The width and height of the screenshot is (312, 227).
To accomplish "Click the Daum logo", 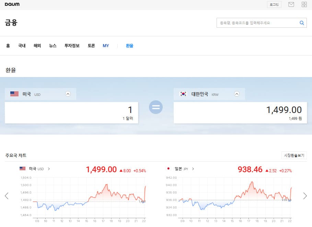I will click(12, 4).
